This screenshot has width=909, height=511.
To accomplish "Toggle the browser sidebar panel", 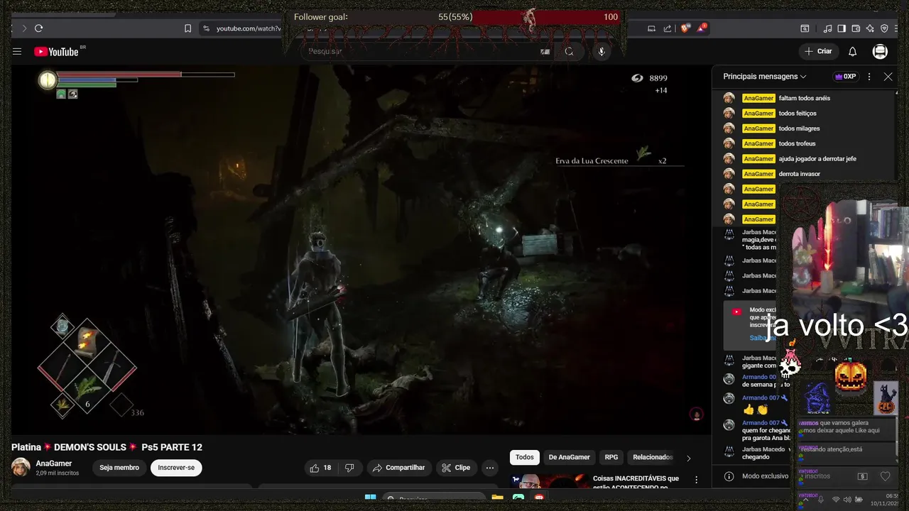I will (842, 28).
